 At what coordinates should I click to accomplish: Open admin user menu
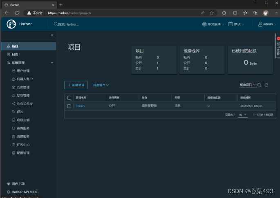267,24
